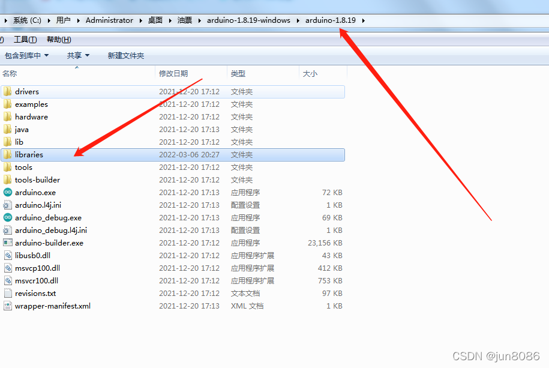Viewport: 549px width, 368px height.
Task: Open the 帮助(H) menu
Action: click(x=59, y=40)
